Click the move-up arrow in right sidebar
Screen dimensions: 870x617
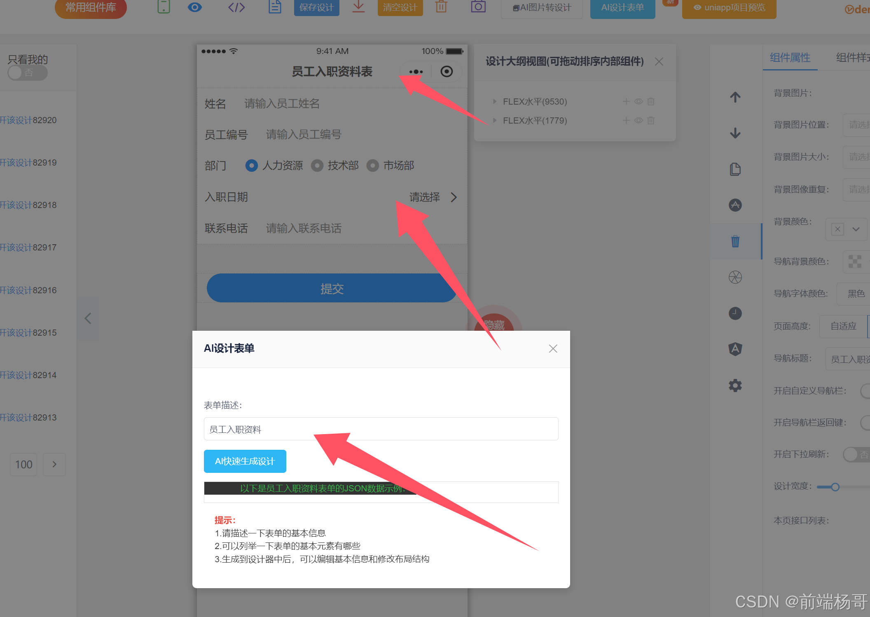(x=735, y=97)
